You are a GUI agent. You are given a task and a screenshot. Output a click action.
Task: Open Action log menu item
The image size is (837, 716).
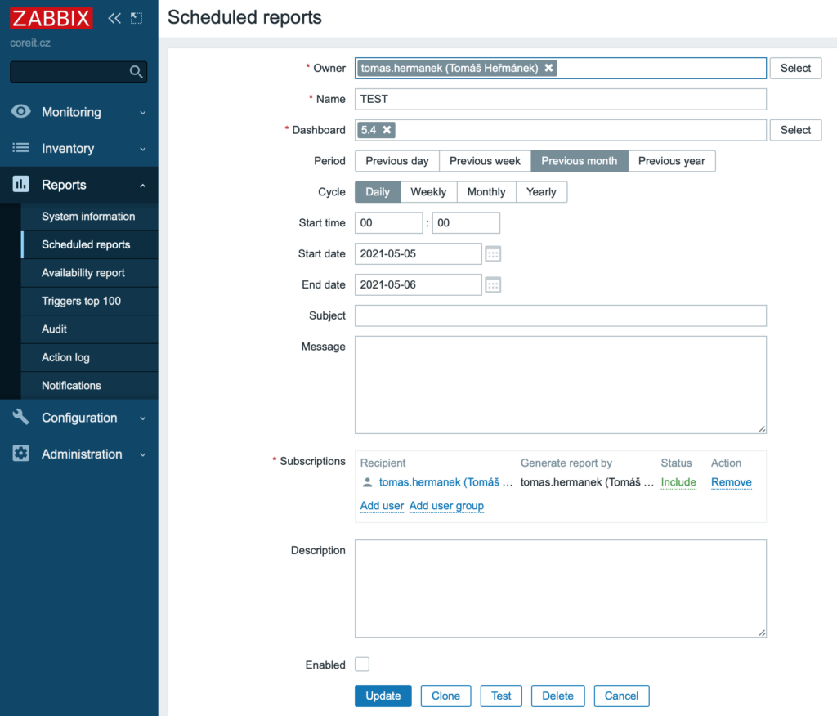point(89,357)
